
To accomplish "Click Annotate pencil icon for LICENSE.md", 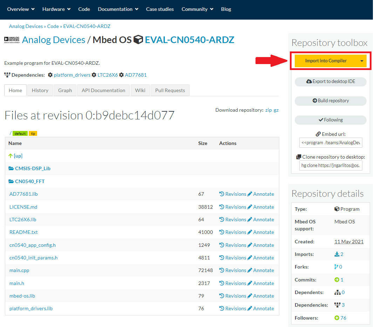I will tap(250, 207).
